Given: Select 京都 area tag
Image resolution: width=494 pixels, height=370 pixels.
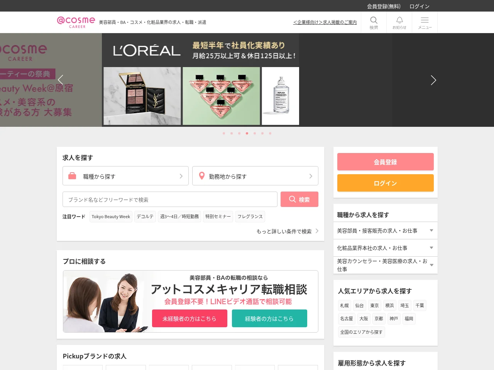Looking at the screenshot, I should pyautogui.click(x=379, y=319).
